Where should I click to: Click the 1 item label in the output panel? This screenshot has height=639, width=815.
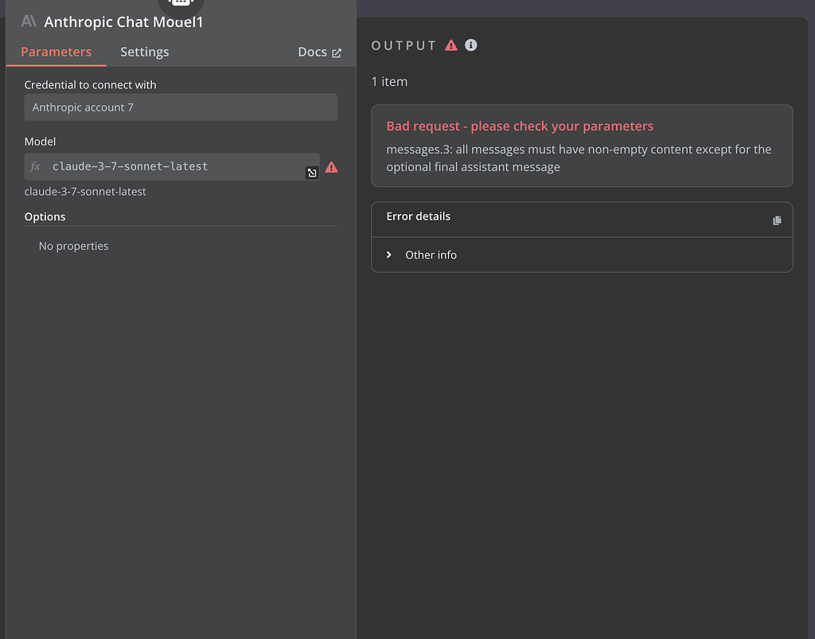(x=389, y=81)
